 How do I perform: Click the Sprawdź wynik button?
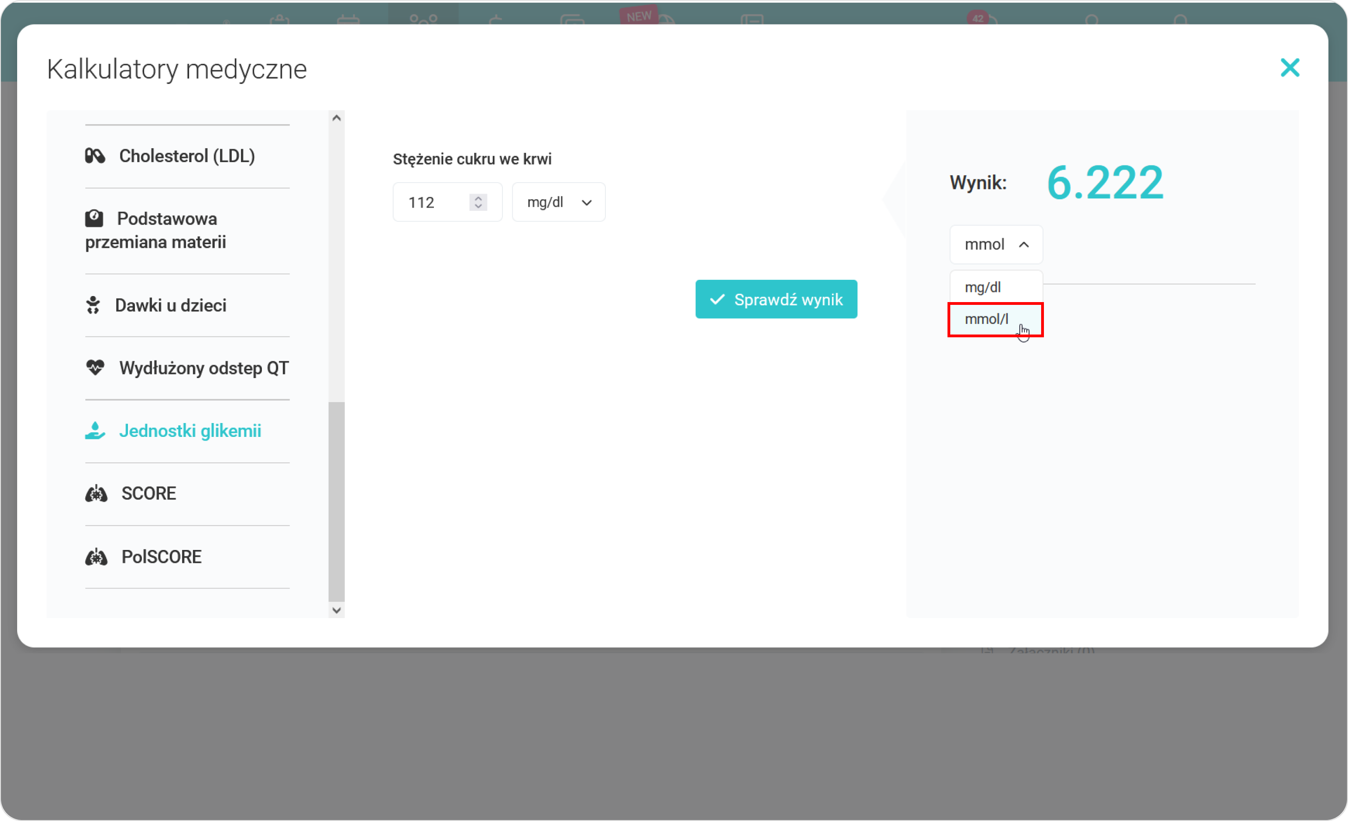(x=776, y=299)
